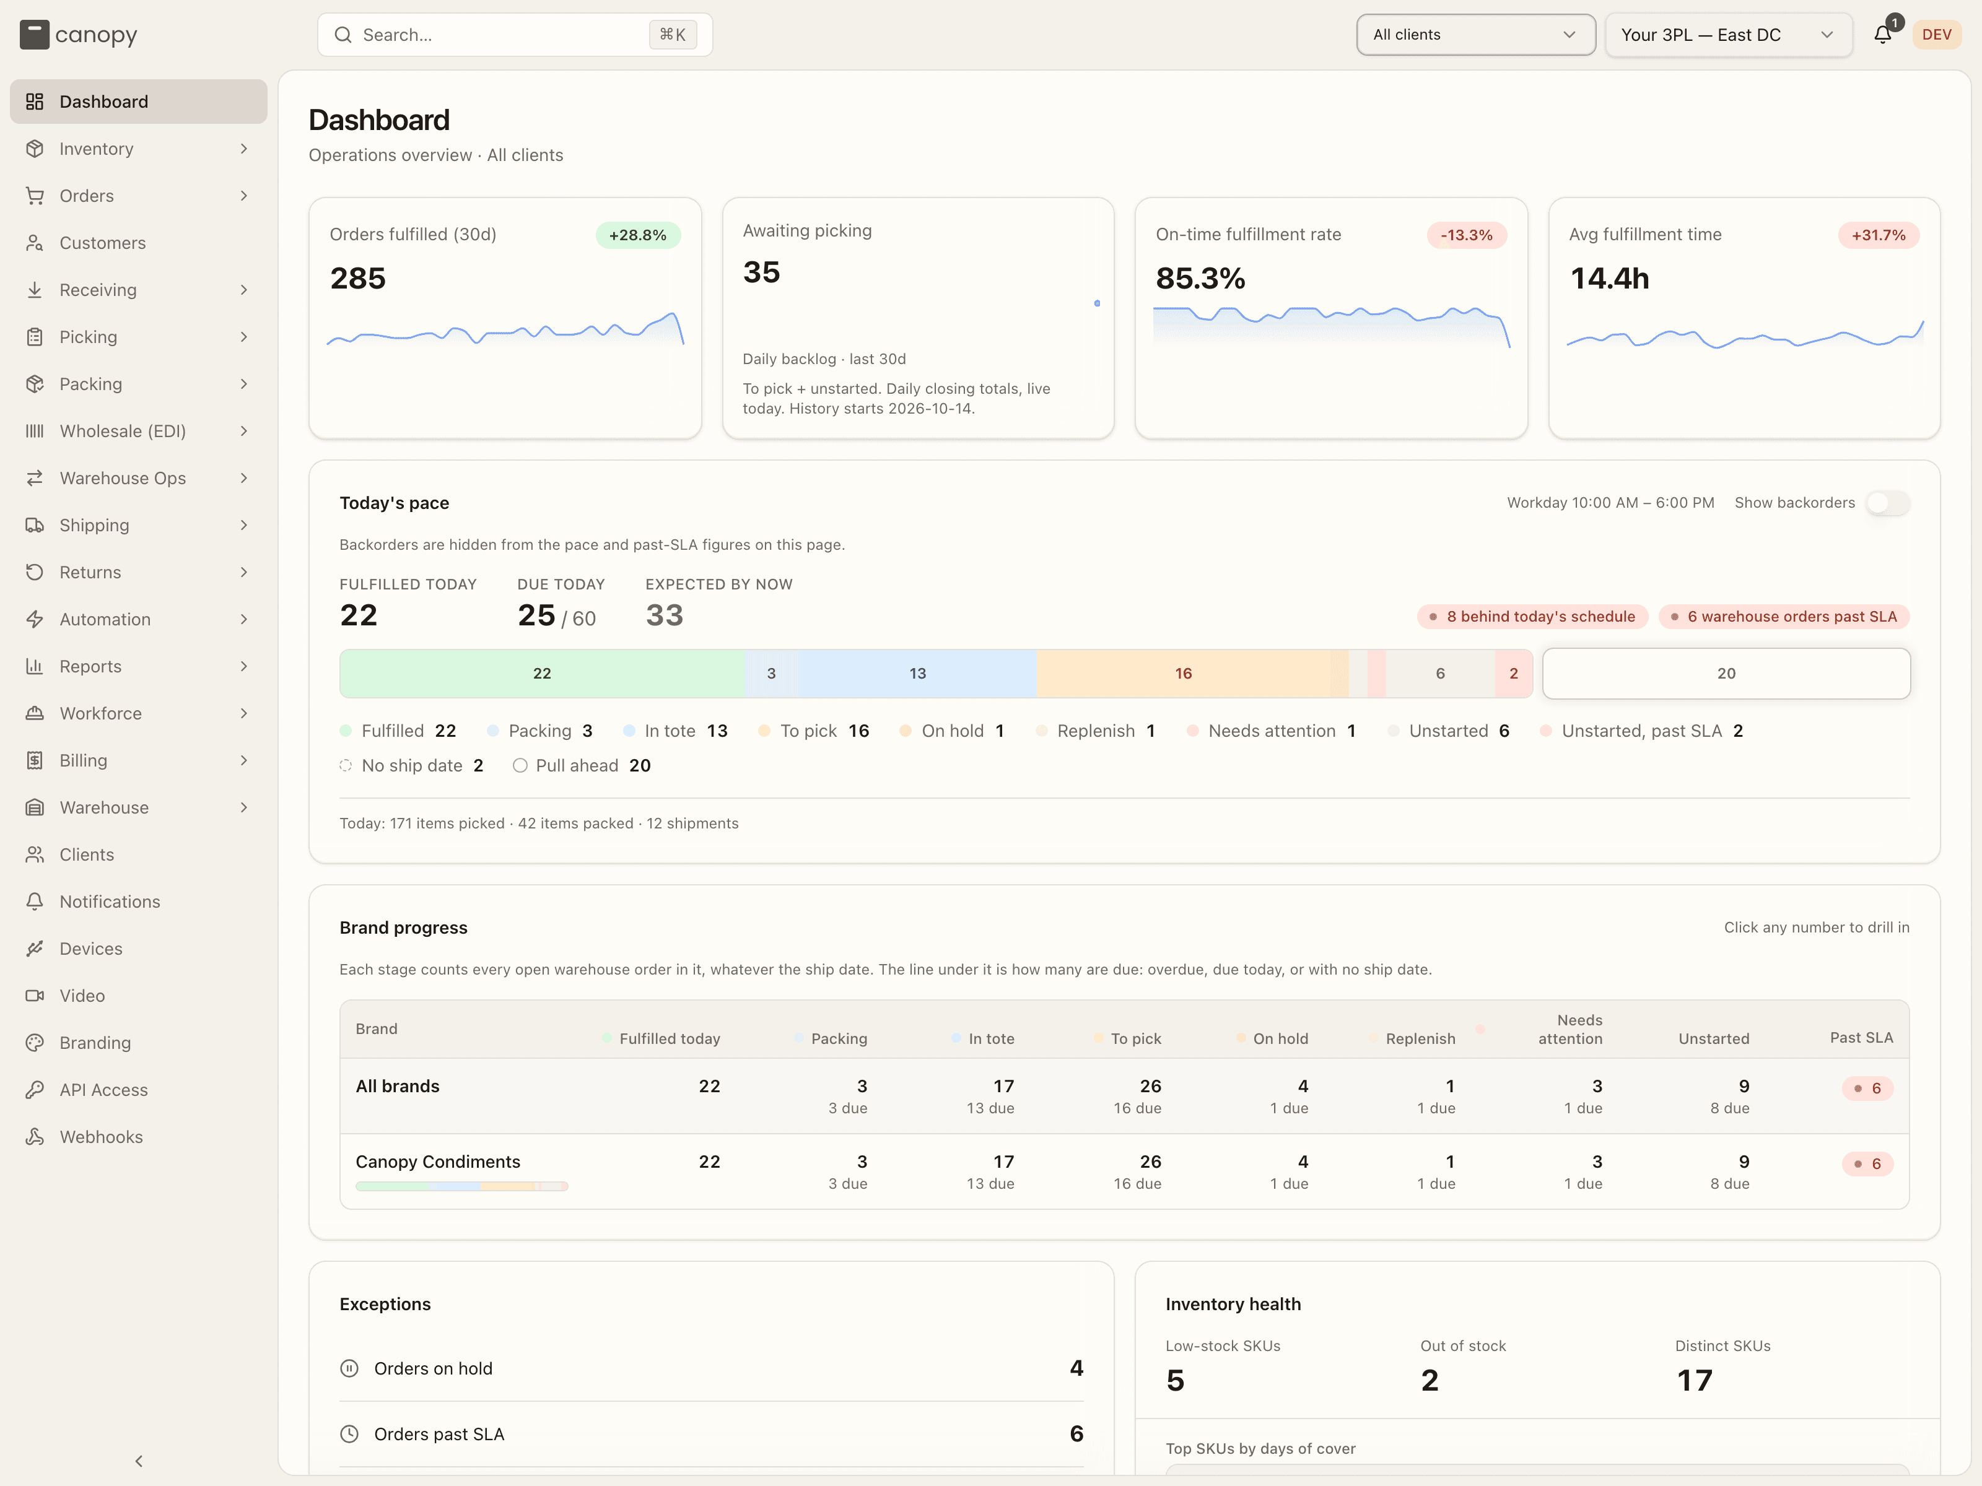Open the Notifications menu item
The image size is (1982, 1486).
tap(139, 901)
